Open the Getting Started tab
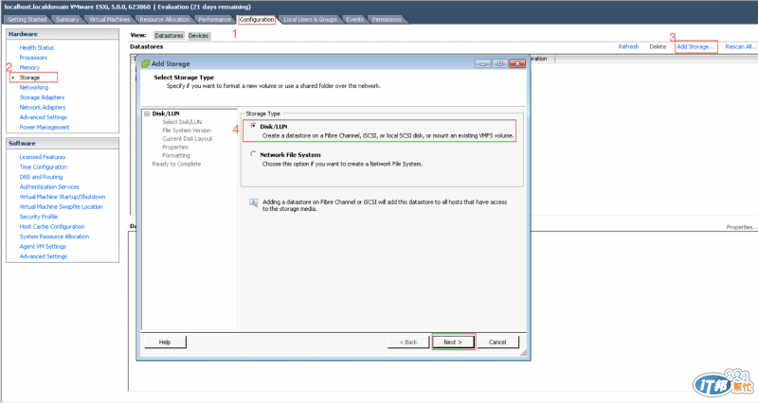Image resolution: width=758 pixels, height=403 pixels. click(27, 19)
